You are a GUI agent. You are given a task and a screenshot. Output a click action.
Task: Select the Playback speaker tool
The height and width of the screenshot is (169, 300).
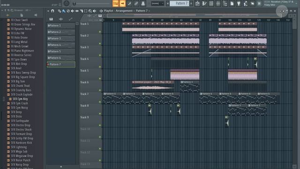pyautogui.click(x=95, y=11)
